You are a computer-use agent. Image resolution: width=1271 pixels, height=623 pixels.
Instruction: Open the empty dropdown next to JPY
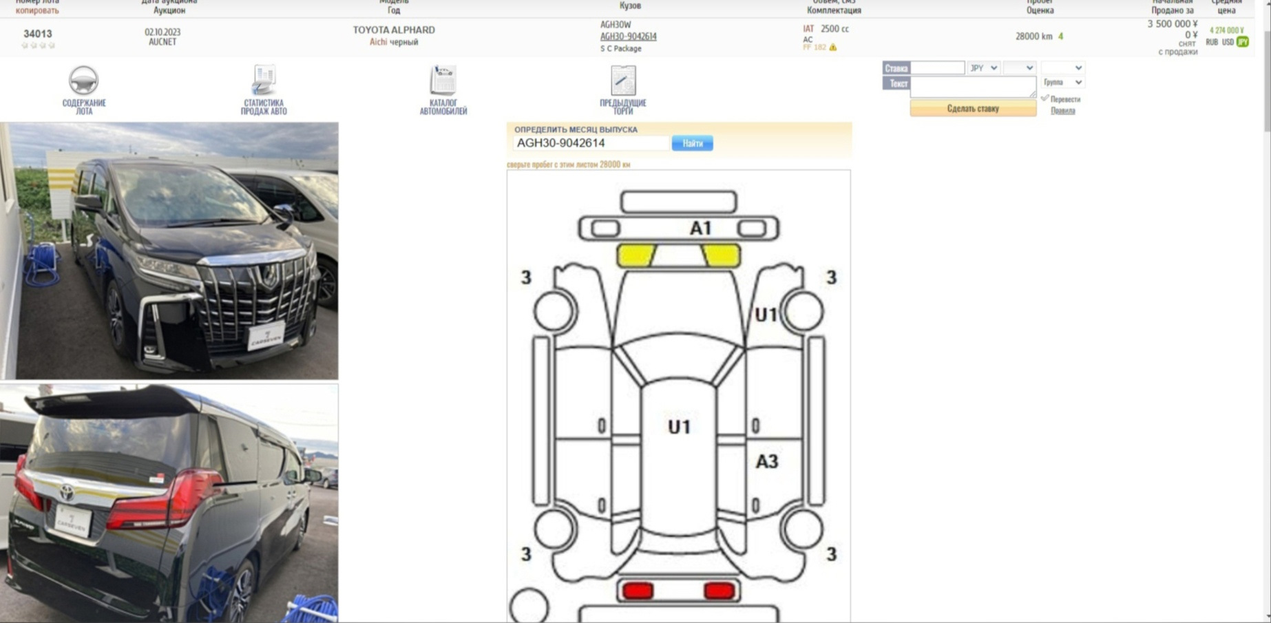pyautogui.click(x=1020, y=67)
